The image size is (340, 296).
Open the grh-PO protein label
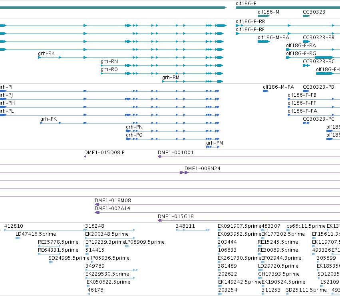tap(134, 135)
